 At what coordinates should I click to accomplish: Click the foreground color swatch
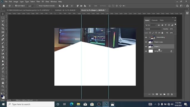[2, 96]
